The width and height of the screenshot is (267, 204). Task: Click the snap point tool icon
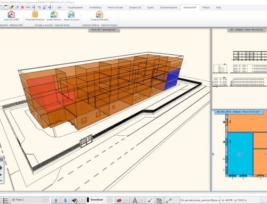(150, 200)
